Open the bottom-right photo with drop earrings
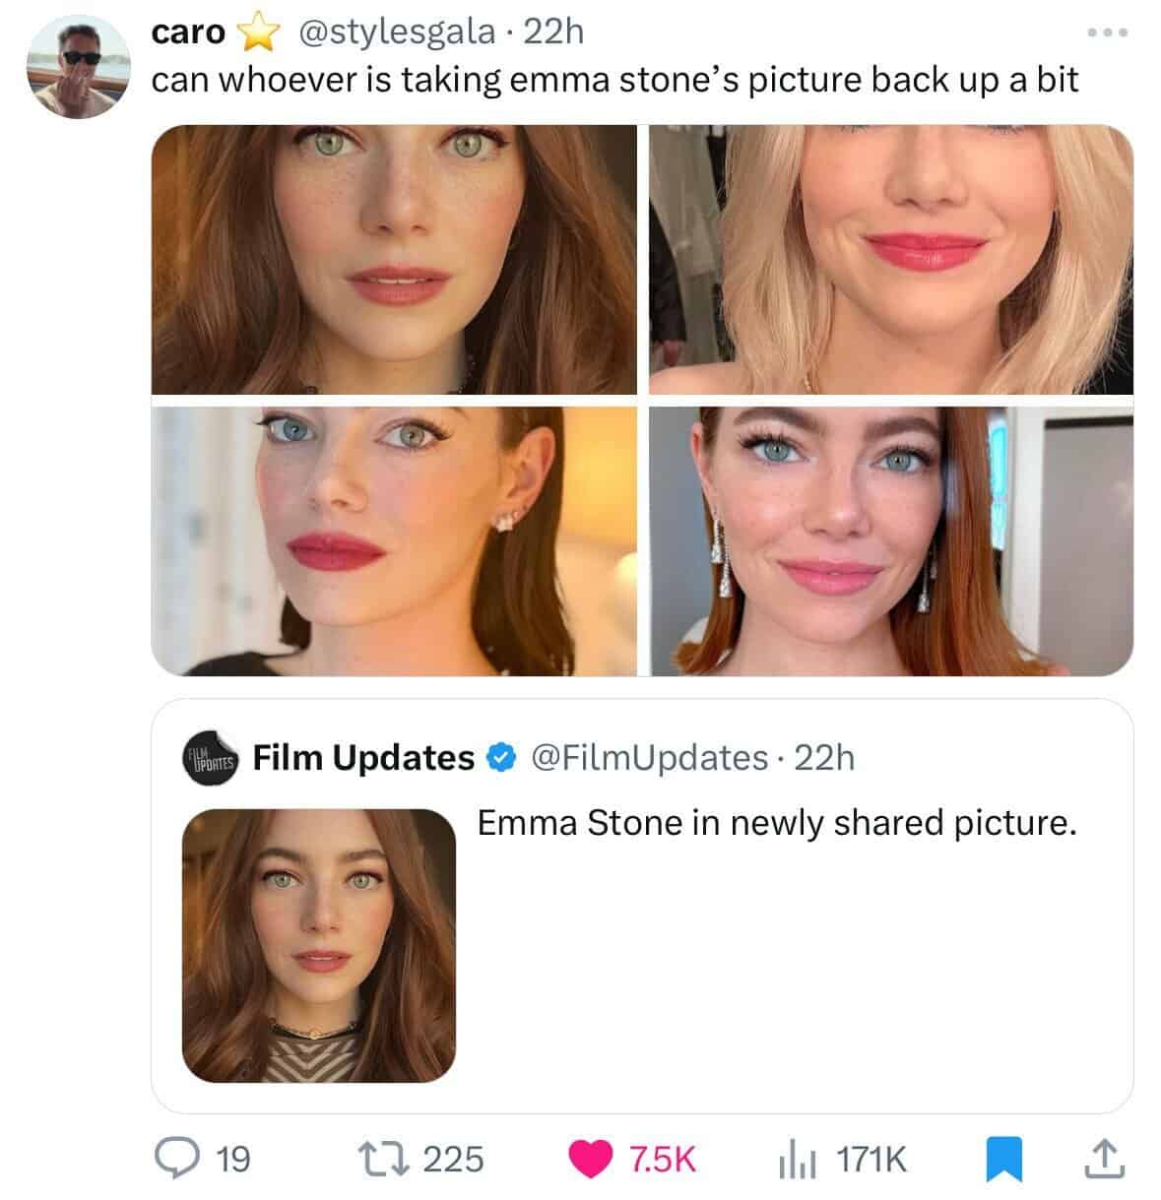Screen dimensions: 1161x1200 tap(890, 540)
